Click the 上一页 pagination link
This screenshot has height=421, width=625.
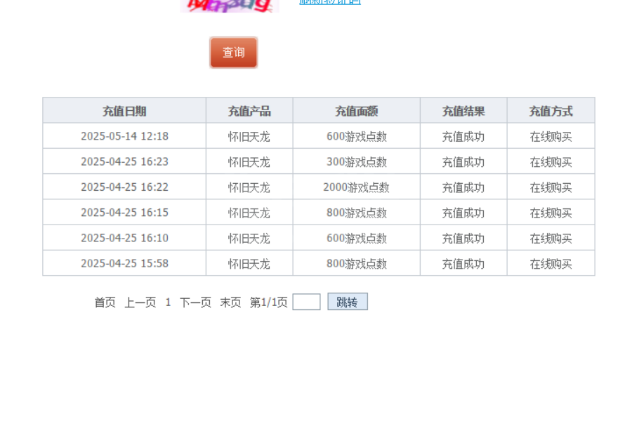pos(140,302)
